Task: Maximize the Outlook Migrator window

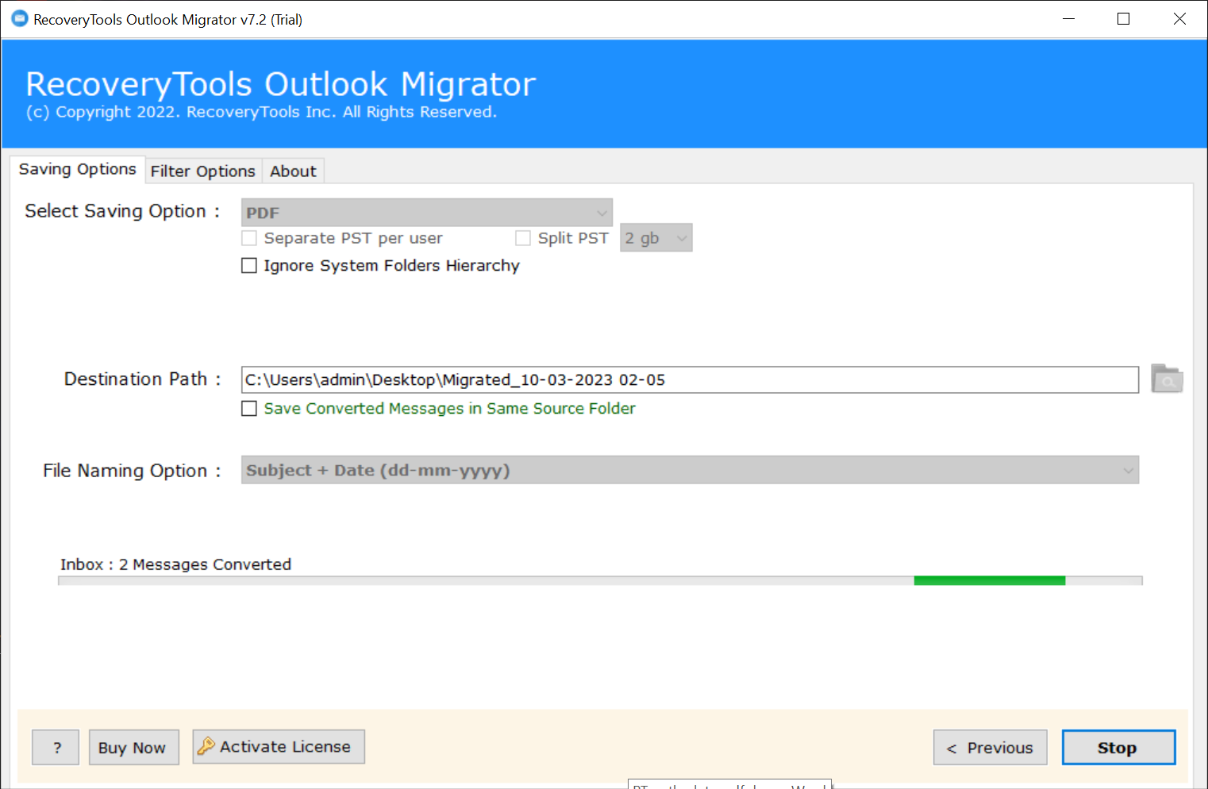Action: [1124, 19]
